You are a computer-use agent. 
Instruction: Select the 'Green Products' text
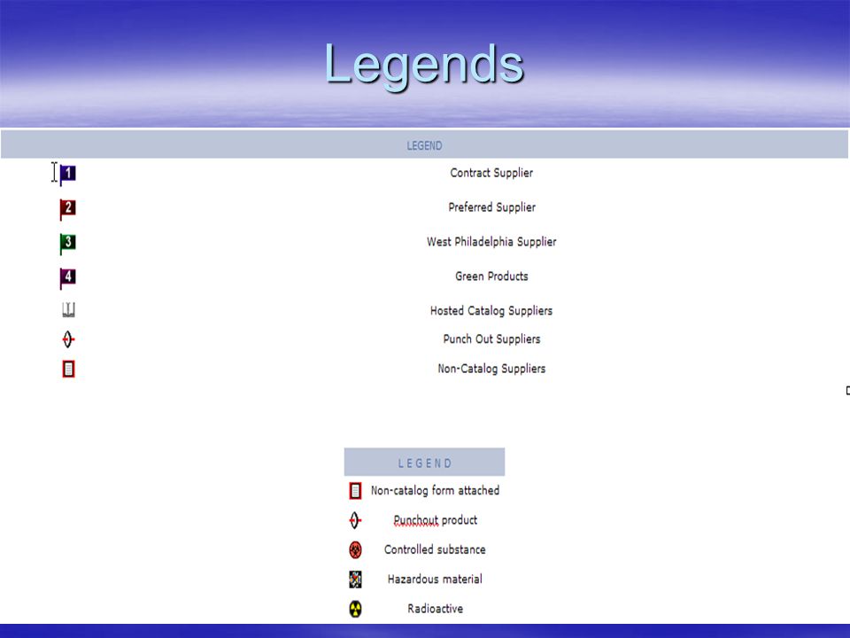coord(491,276)
